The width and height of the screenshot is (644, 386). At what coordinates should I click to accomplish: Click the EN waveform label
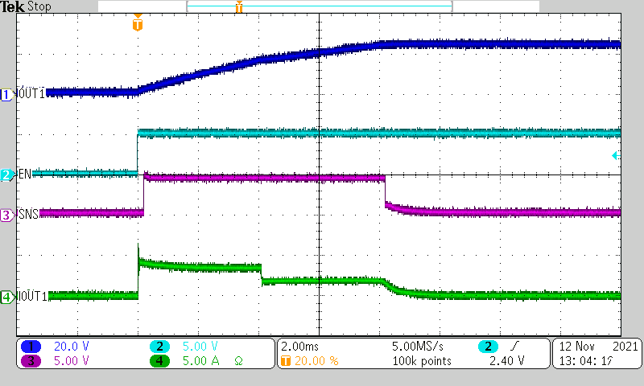click(25, 175)
